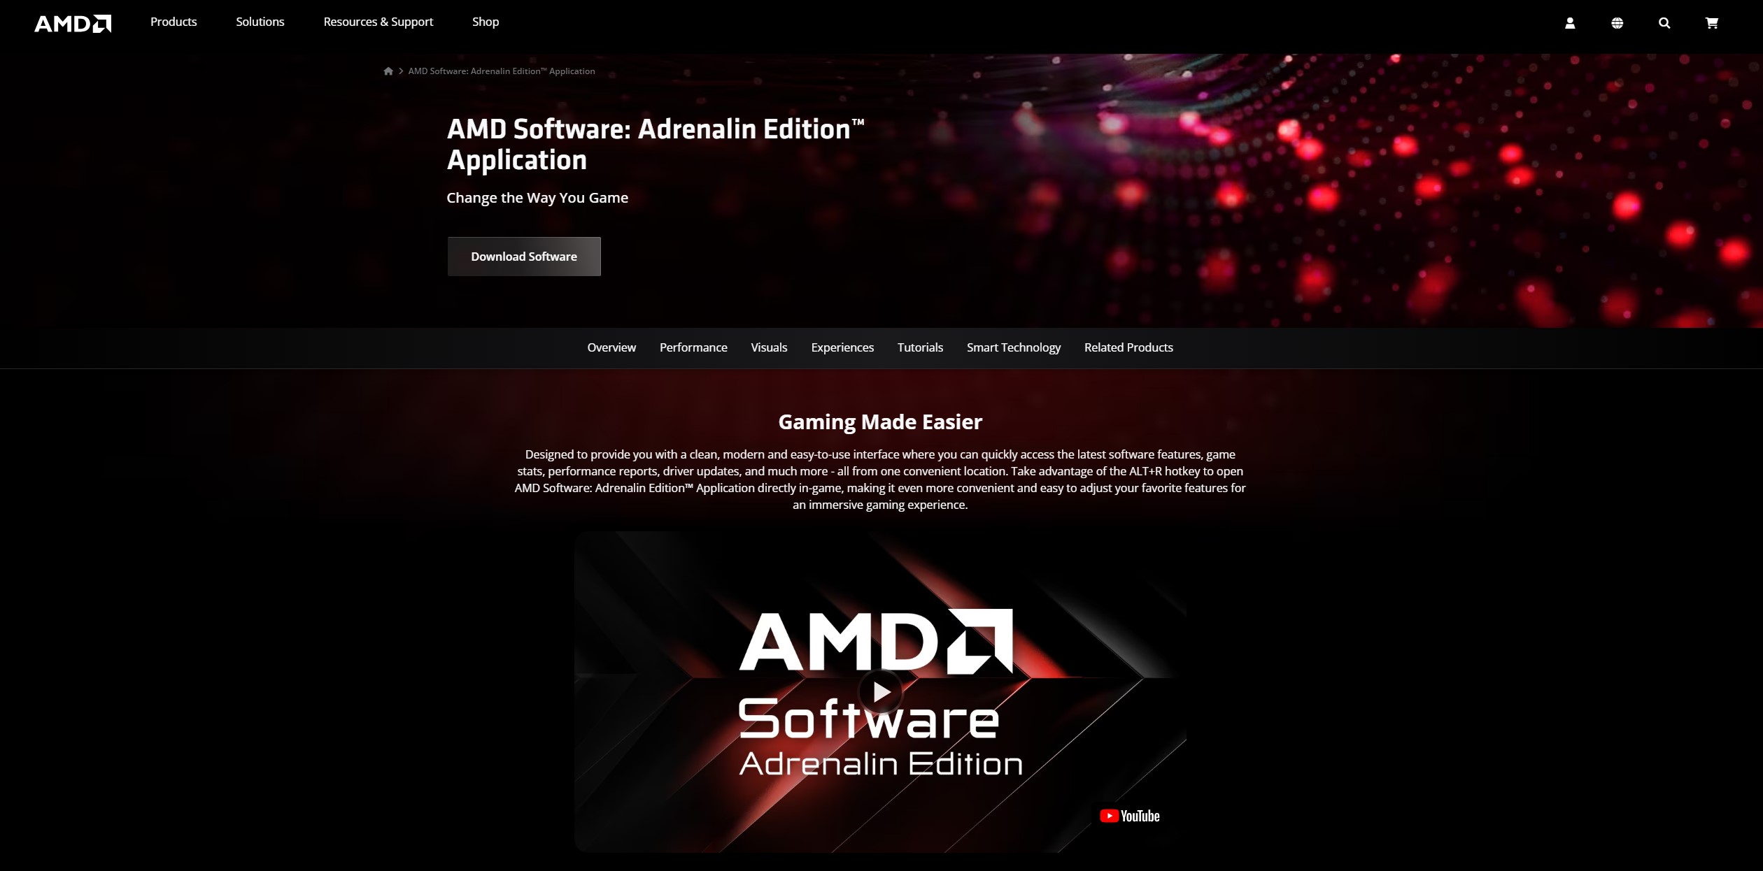Click the Overview section anchor link
The image size is (1763, 871).
[611, 347]
